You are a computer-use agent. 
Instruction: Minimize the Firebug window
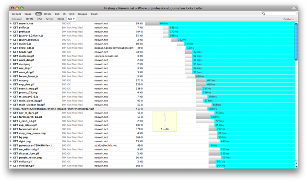click(x=17, y=8)
